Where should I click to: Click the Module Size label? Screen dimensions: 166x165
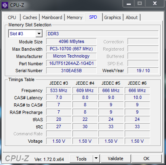(x=31, y=42)
